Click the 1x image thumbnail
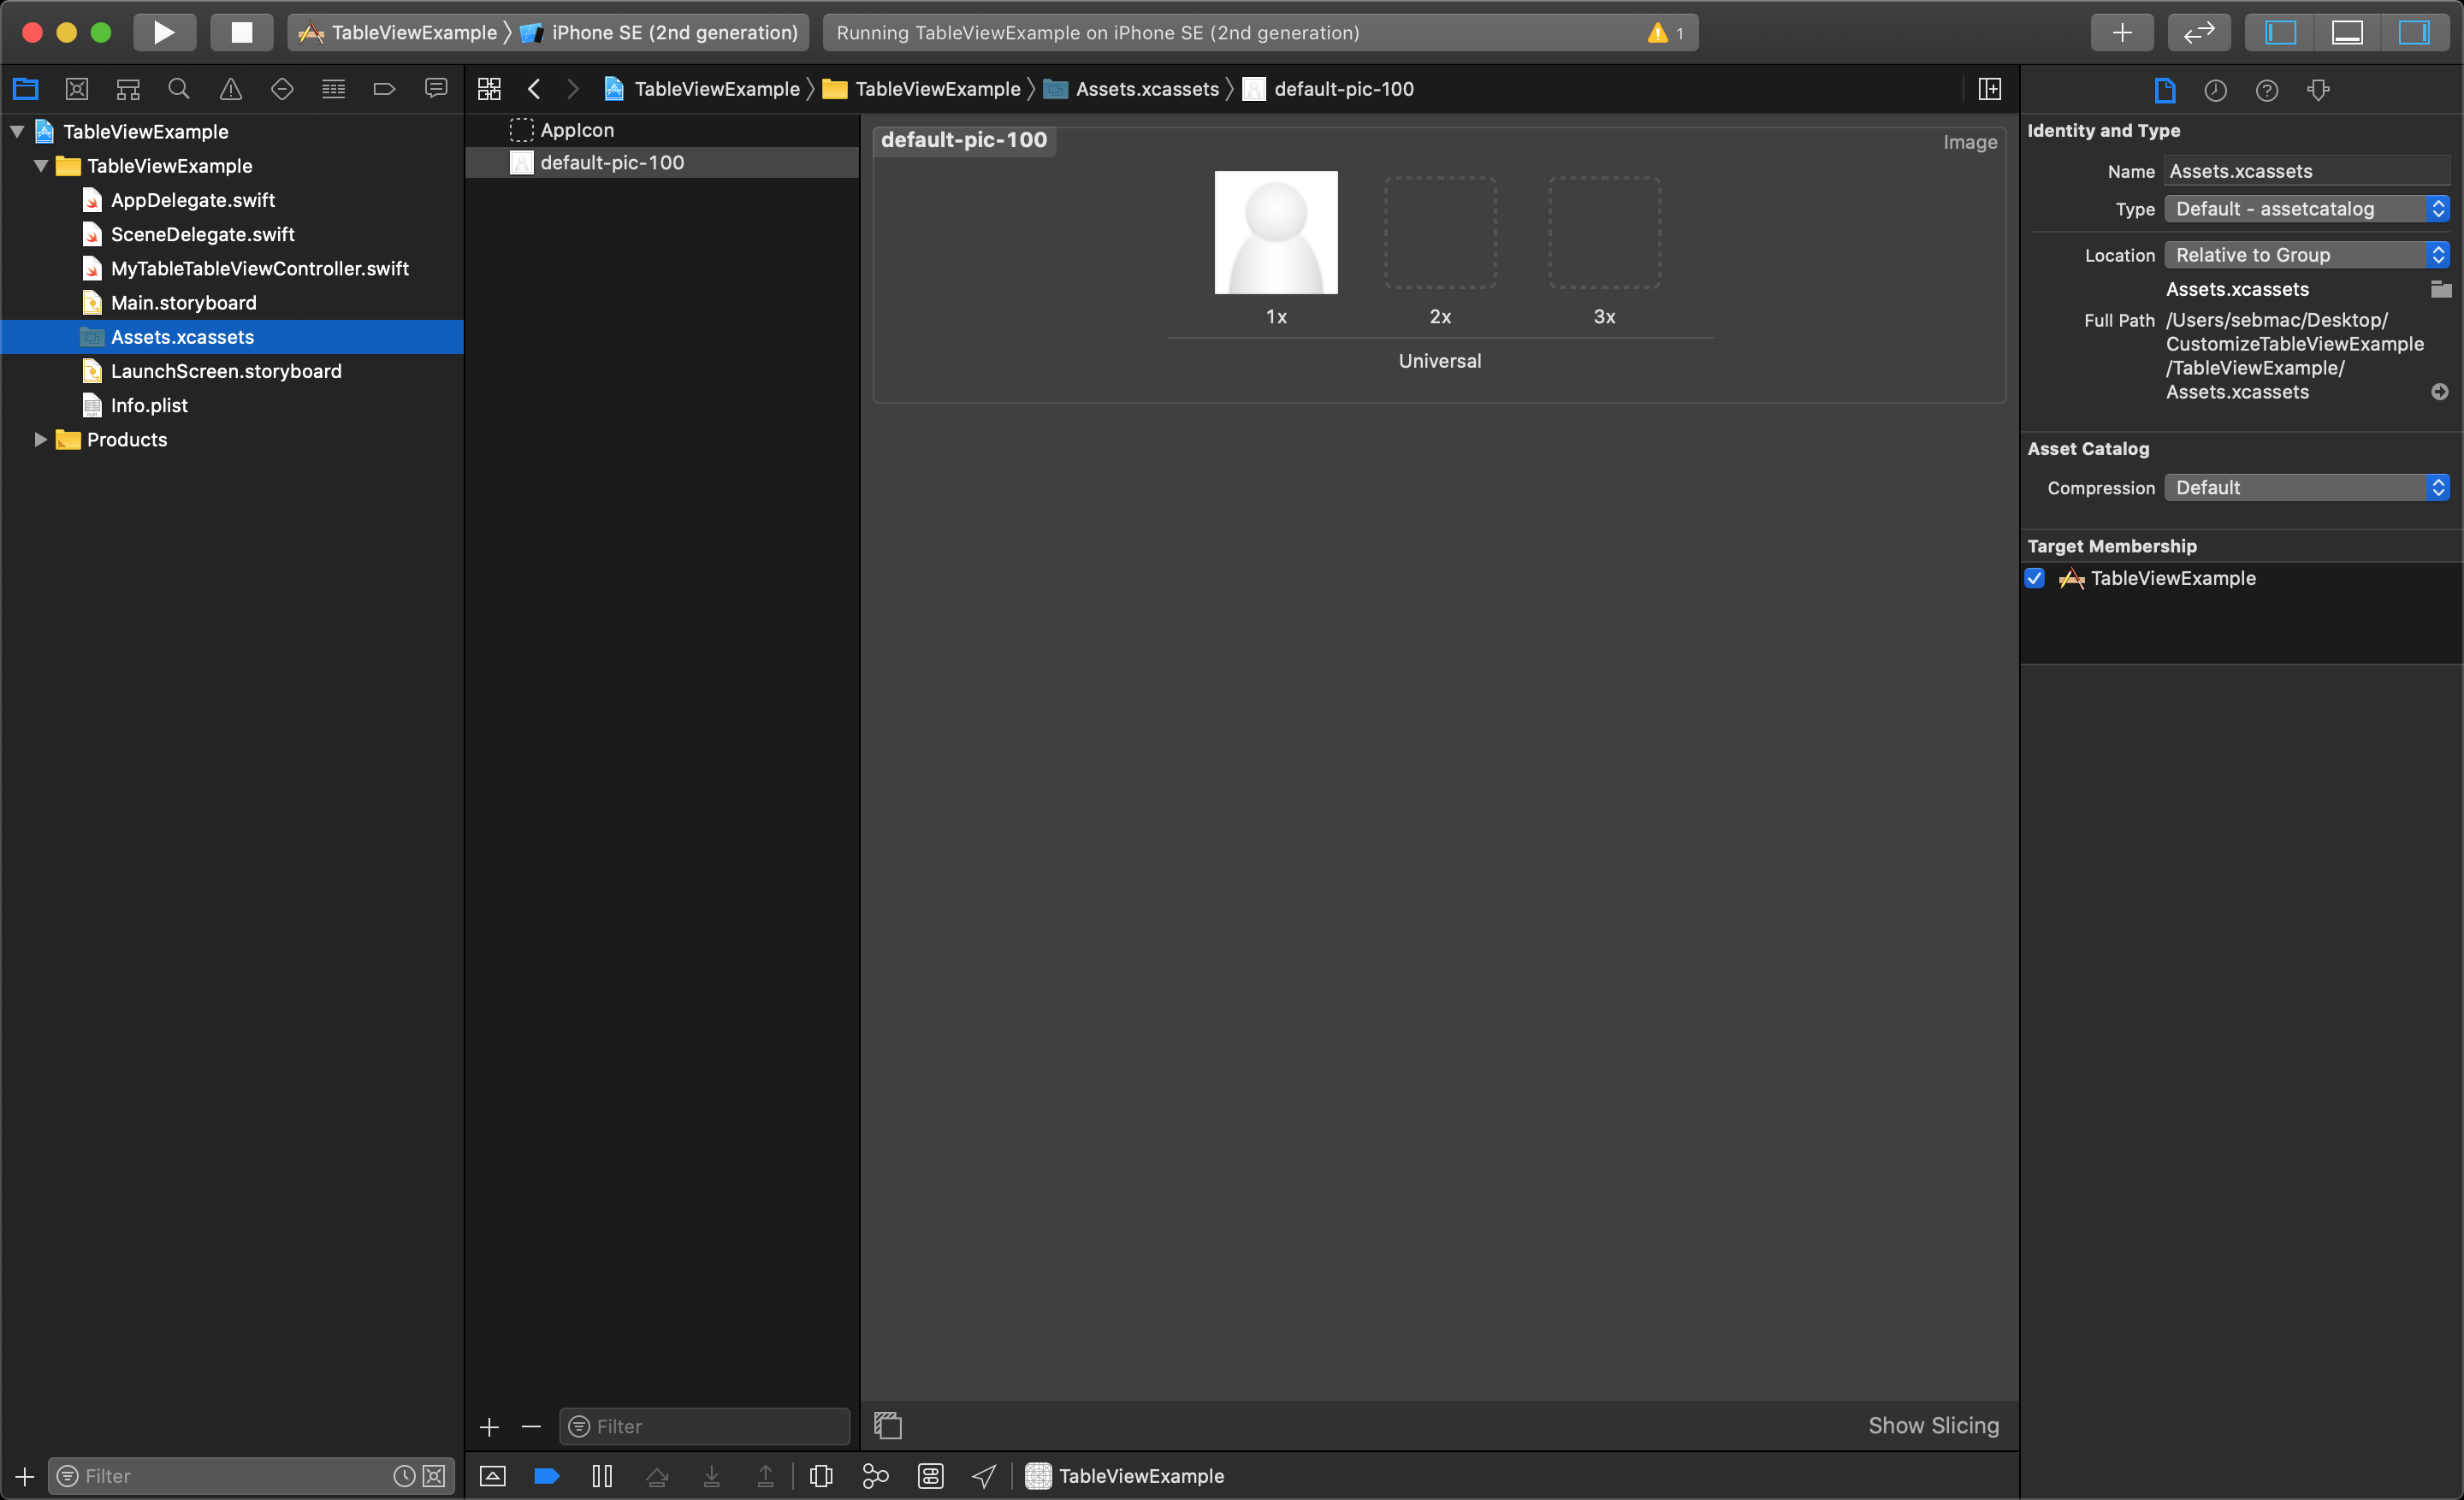The width and height of the screenshot is (2464, 1500). click(x=1276, y=232)
